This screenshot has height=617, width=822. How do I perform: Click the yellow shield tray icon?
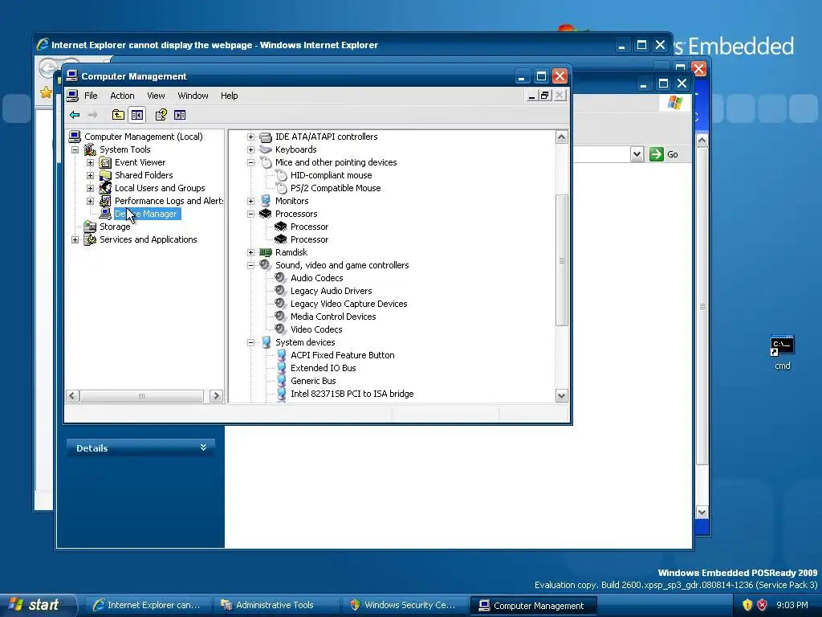[747, 605]
